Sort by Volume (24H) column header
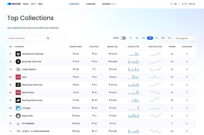The width and height of the screenshot is (204, 135). 76,47
